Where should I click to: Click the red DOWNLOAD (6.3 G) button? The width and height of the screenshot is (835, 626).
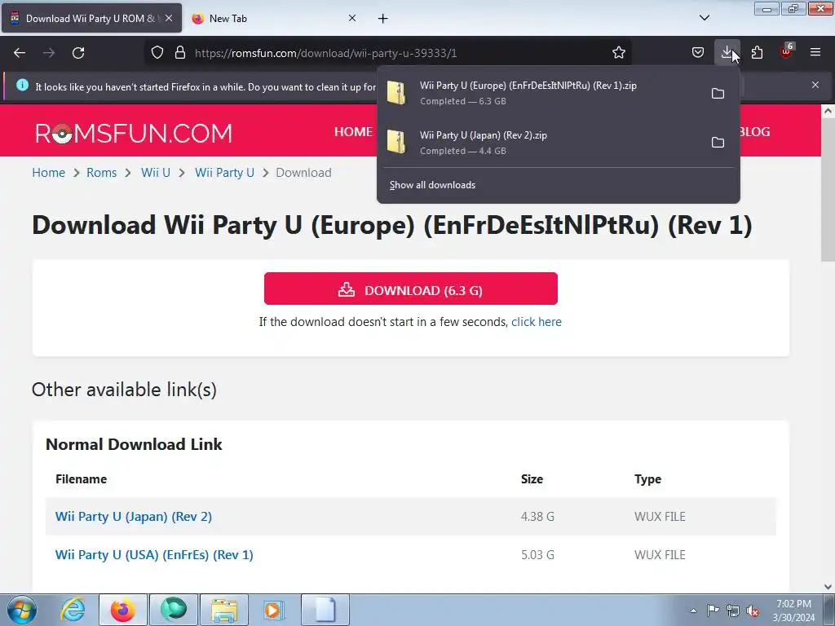coord(411,289)
